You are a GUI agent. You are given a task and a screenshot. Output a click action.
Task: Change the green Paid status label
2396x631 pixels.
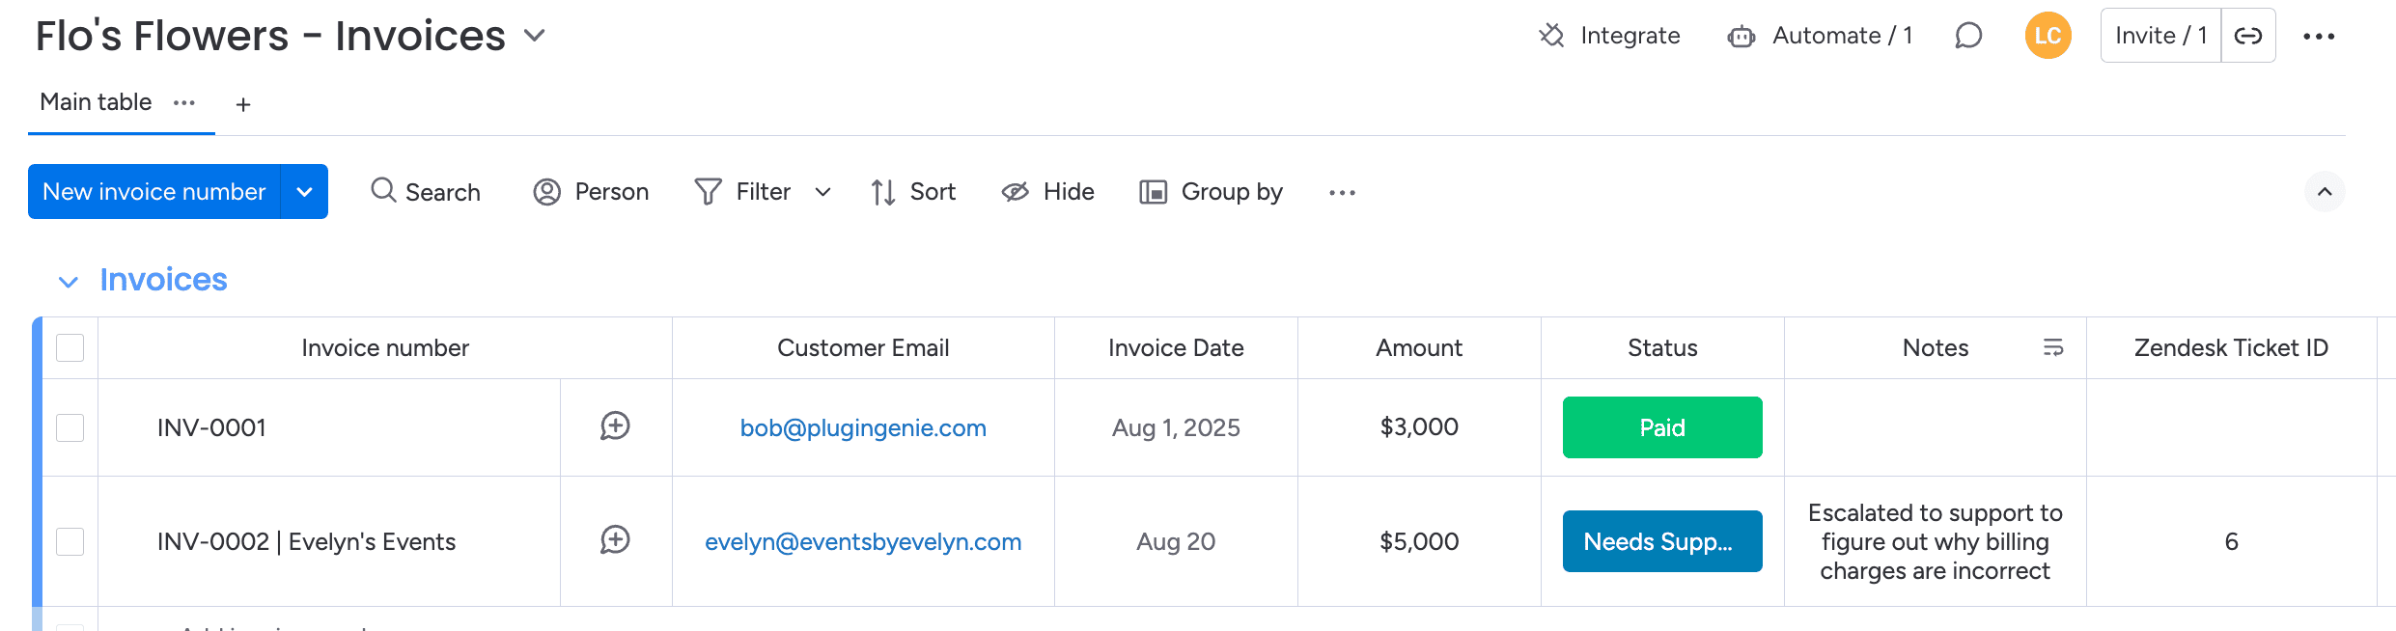tap(1662, 427)
